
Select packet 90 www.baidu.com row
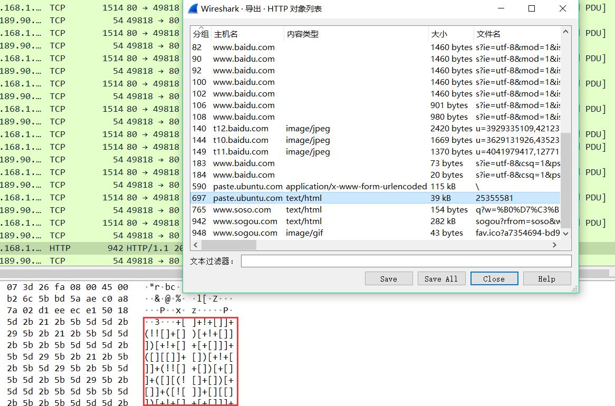(x=376, y=59)
